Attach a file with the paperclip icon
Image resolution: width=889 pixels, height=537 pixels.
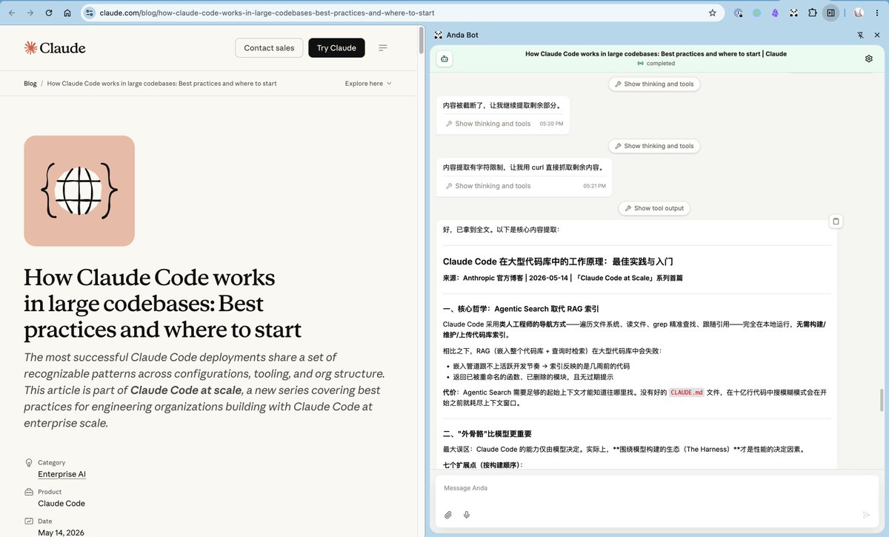[448, 515]
